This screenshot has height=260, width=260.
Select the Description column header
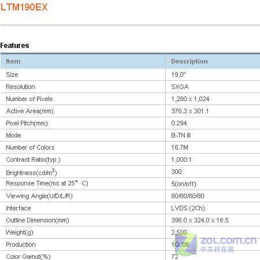click(x=190, y=61)
